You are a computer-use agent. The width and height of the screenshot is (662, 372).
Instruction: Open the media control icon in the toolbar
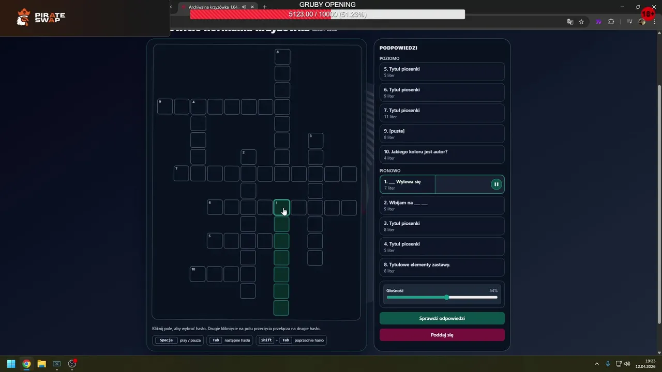pyautogui.click(x=629, y=22)
